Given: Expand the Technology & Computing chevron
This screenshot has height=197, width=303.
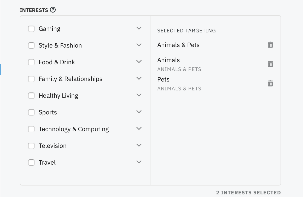Looking at the screenshot, I should pos(139,129).
